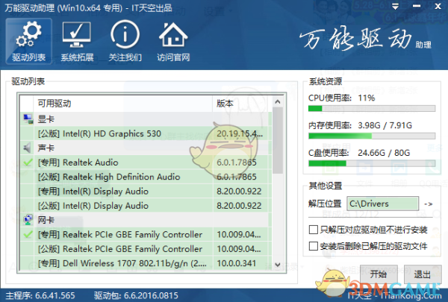448x302 pixels.
Task: Click the driver list scroll up arrow
Action: click(278, 101)
